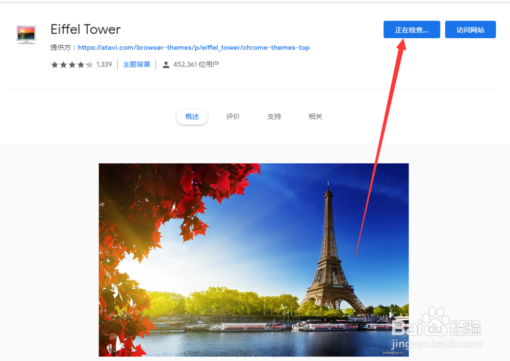Switch to the 相关 tab
The image size is (510, 361).
pos(315,117)
